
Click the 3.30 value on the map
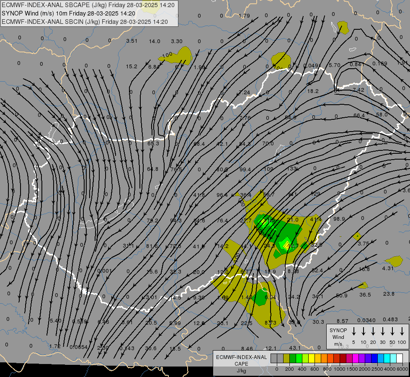click(x=177, y=41)
